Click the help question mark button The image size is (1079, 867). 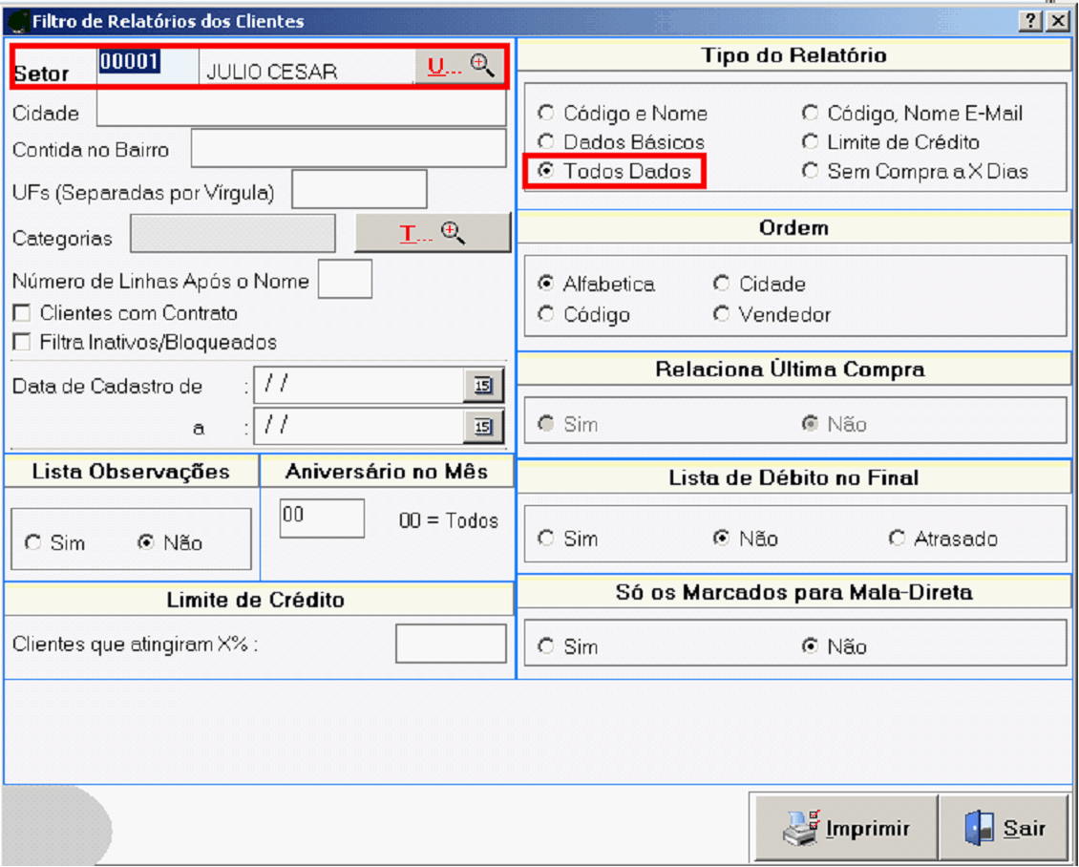1030,21
